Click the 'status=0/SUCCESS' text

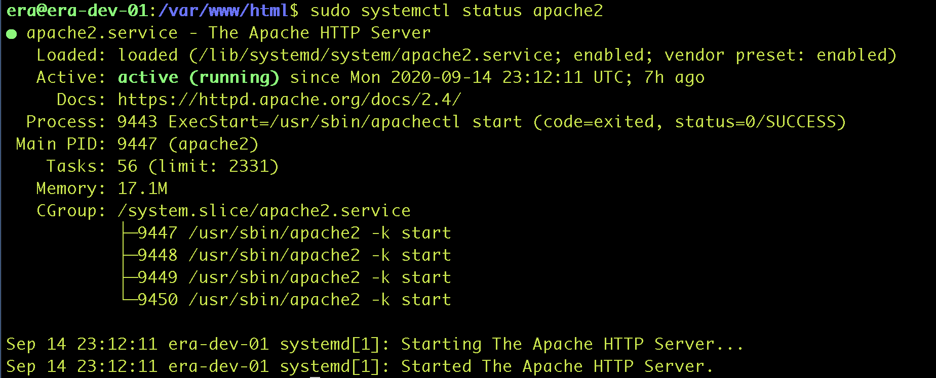click(755, 122)
